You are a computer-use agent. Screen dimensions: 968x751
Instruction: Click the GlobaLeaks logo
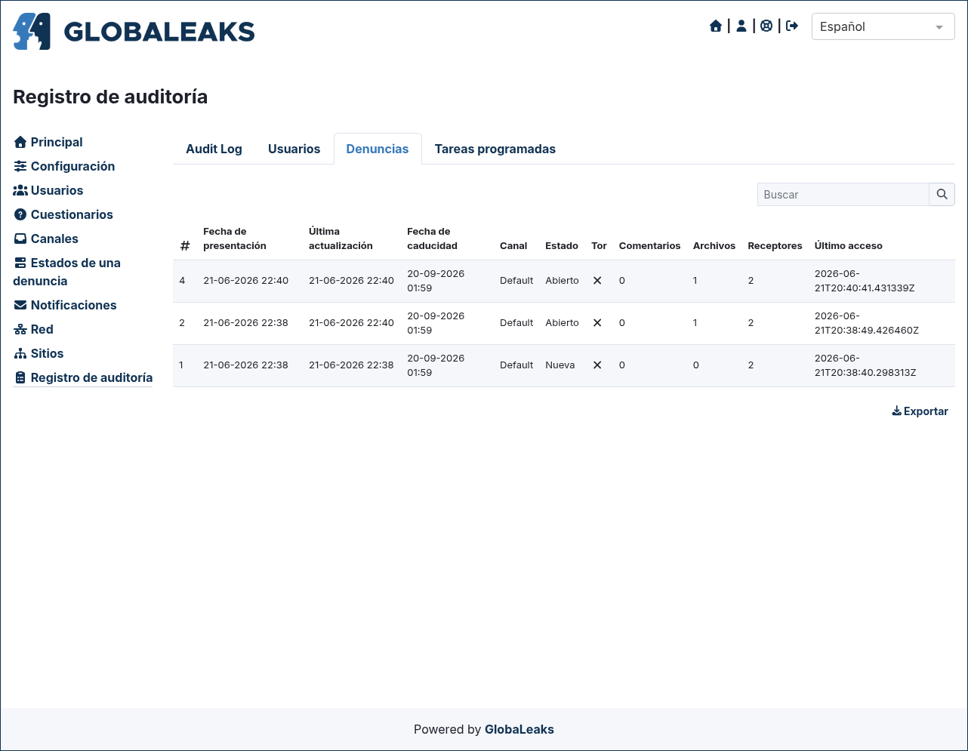134,32
